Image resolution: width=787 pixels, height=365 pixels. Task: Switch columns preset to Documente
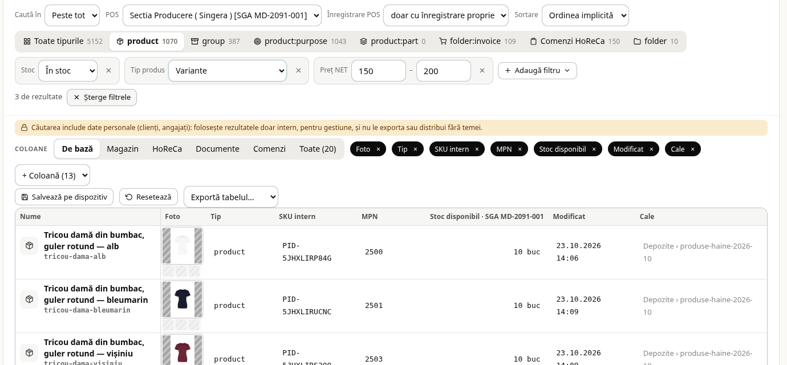217,149
